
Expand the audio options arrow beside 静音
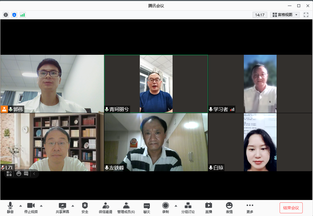(x=21, y=206)
